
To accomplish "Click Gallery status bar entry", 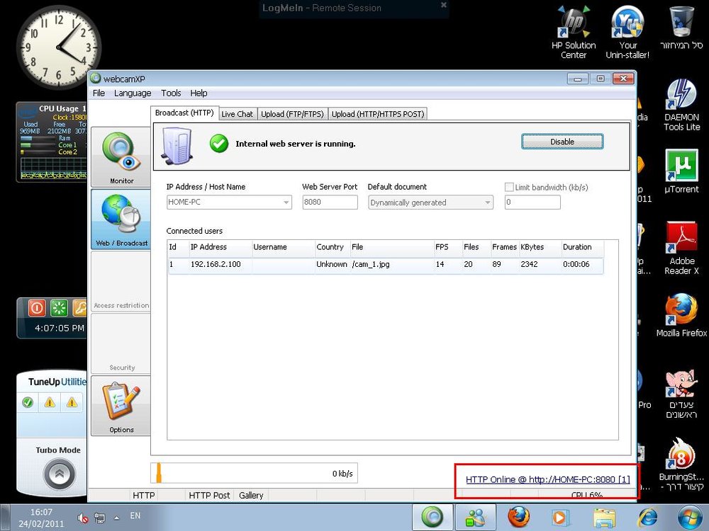I will [251, 496].
